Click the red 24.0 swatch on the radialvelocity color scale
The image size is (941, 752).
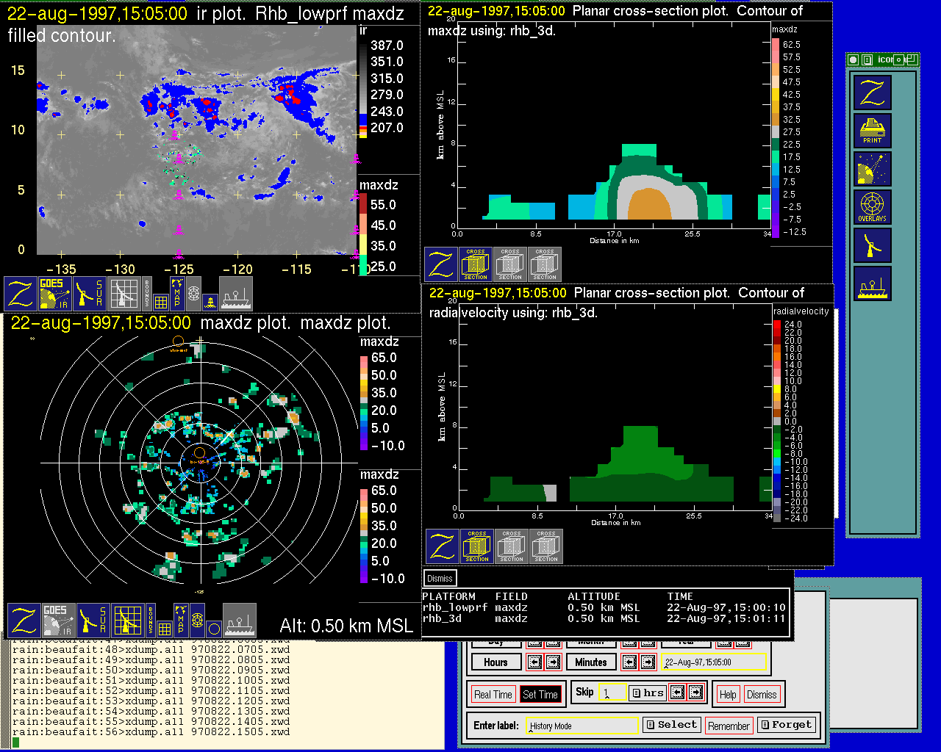click(x=777, y=325)
